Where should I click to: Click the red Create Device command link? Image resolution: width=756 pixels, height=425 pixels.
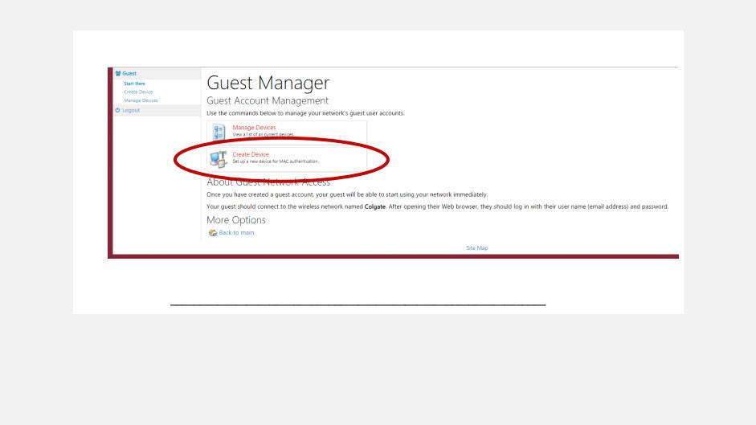pyautogui.click(x=251, y=154)
